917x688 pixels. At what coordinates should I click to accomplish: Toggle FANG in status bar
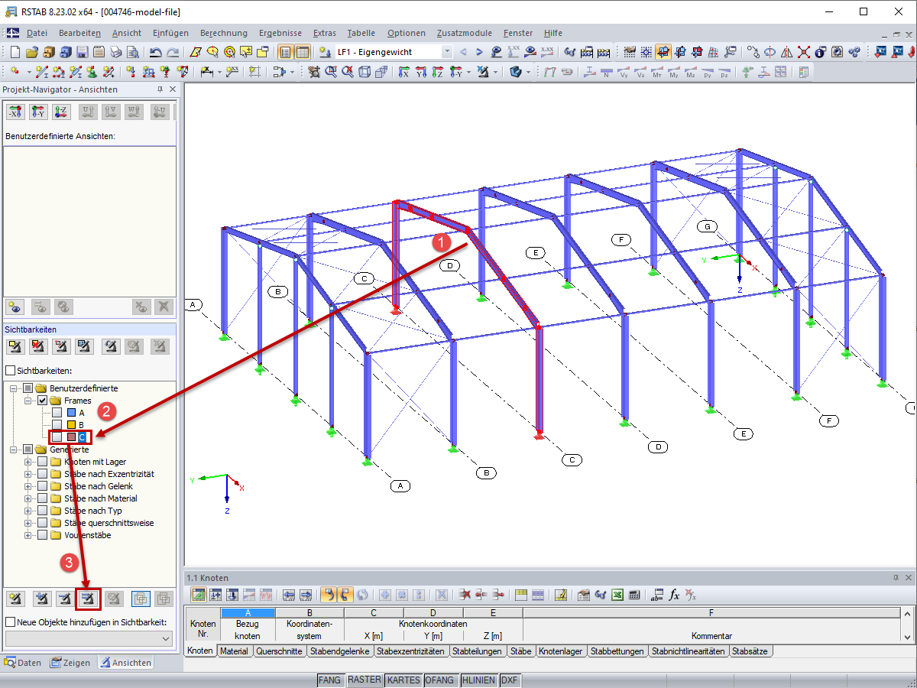(330, 680)
